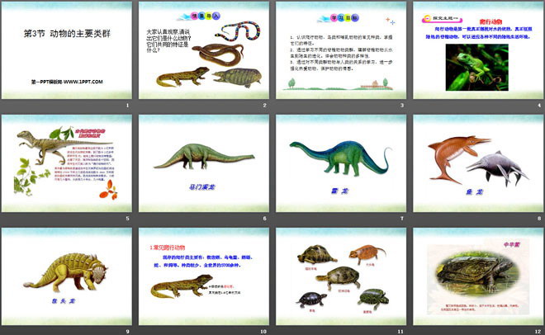Click the question text 大家认真观察 on slide 2
Screen dimensions: 545x335
pos(168,41)
